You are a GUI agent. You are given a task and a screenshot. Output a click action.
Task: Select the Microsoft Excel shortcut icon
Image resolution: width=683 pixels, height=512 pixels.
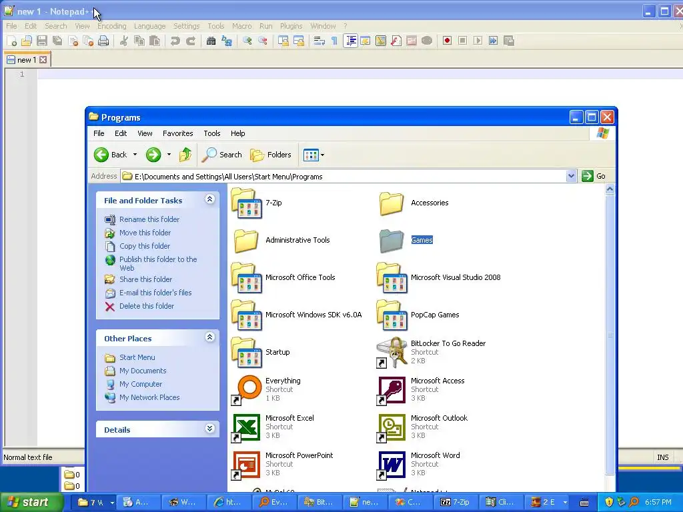[247, 427]
